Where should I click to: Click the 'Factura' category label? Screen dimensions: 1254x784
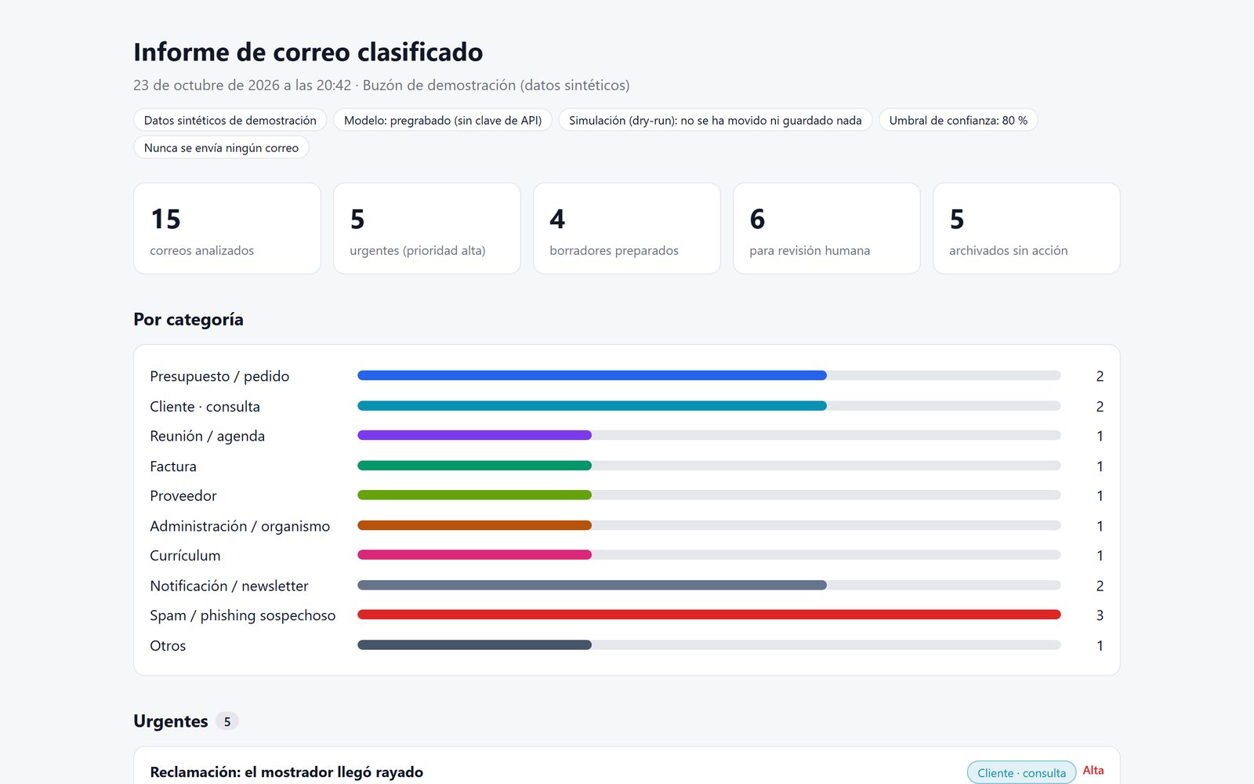pos(173,466)
